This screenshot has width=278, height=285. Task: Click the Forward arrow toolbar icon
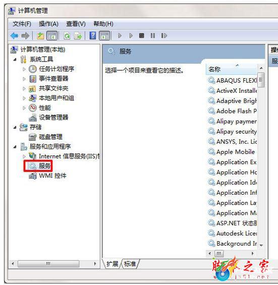[x=25, y=36]
